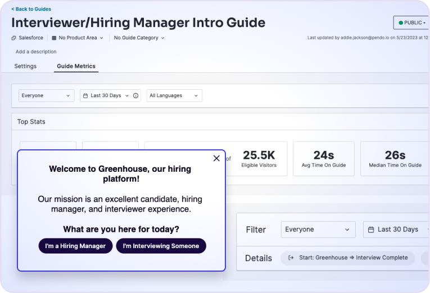This screenshot has width=430, height=293.
Task: Open the PUBLIC status dropdown
Action: pyautogui.click(x=411, y=22)
